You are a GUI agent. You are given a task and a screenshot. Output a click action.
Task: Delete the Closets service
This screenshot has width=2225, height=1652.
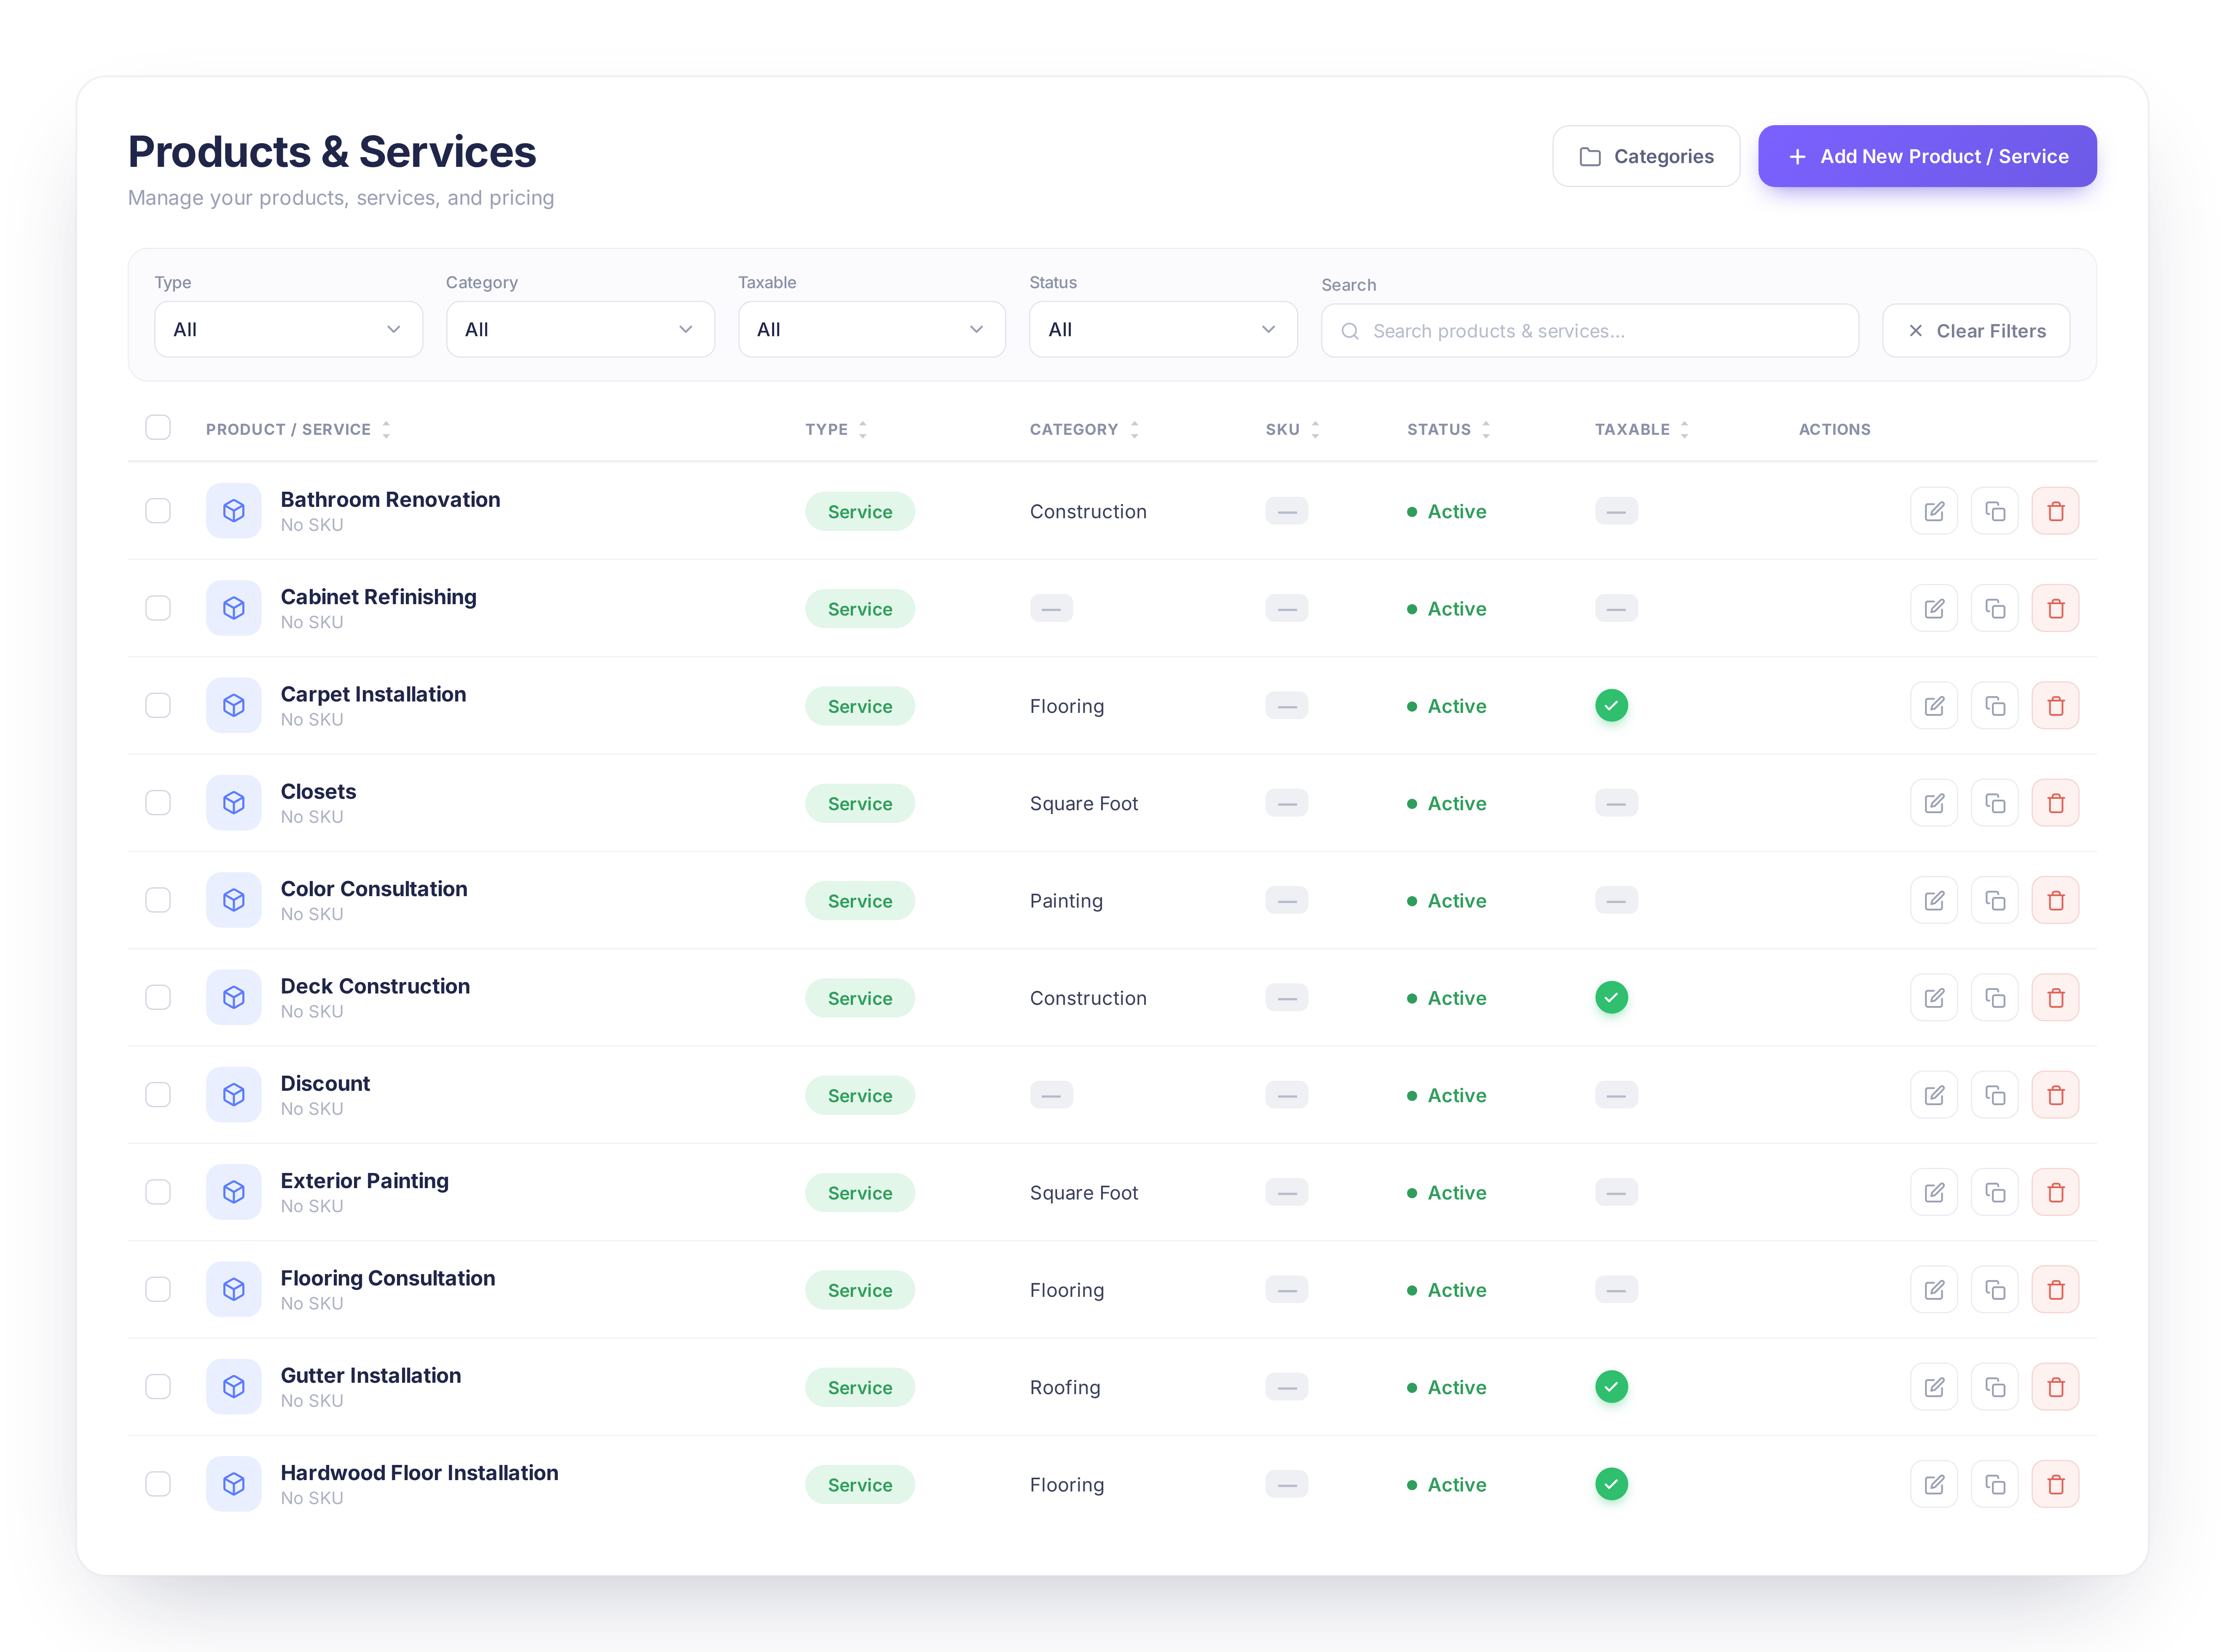pos(2055,803)
